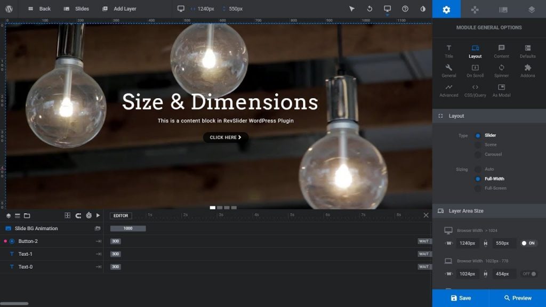Open the Add Layer menu
The width and height of the screenshot is (546, 307).
122,9
